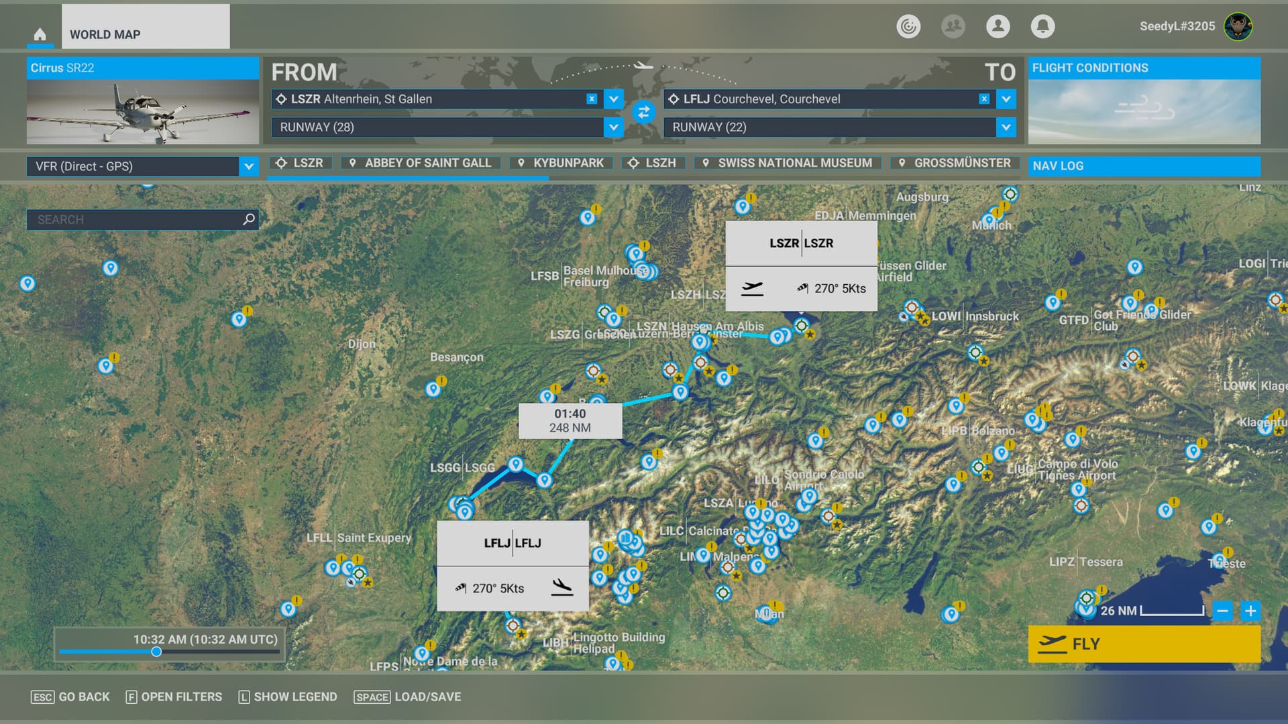Open the user profile icon
1288x724 pixels.
998,26
